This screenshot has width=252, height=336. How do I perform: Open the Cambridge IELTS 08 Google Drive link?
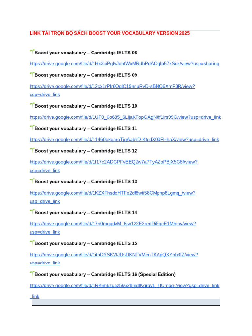(124, 64)
